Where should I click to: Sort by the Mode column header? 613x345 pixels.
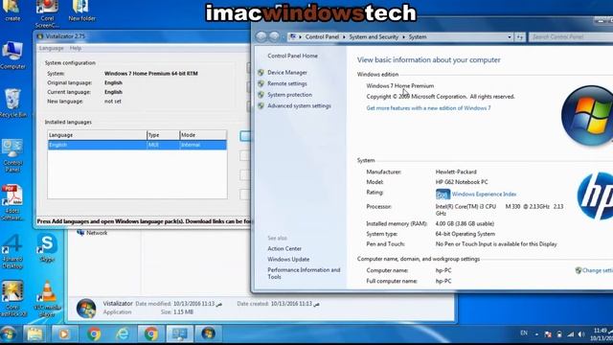coord(203,135)
